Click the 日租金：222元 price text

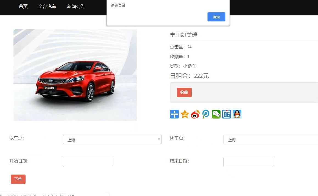[189, 76]
